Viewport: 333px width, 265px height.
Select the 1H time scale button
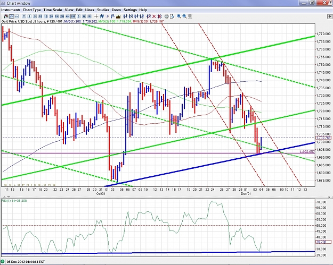[x=56, y=16]
